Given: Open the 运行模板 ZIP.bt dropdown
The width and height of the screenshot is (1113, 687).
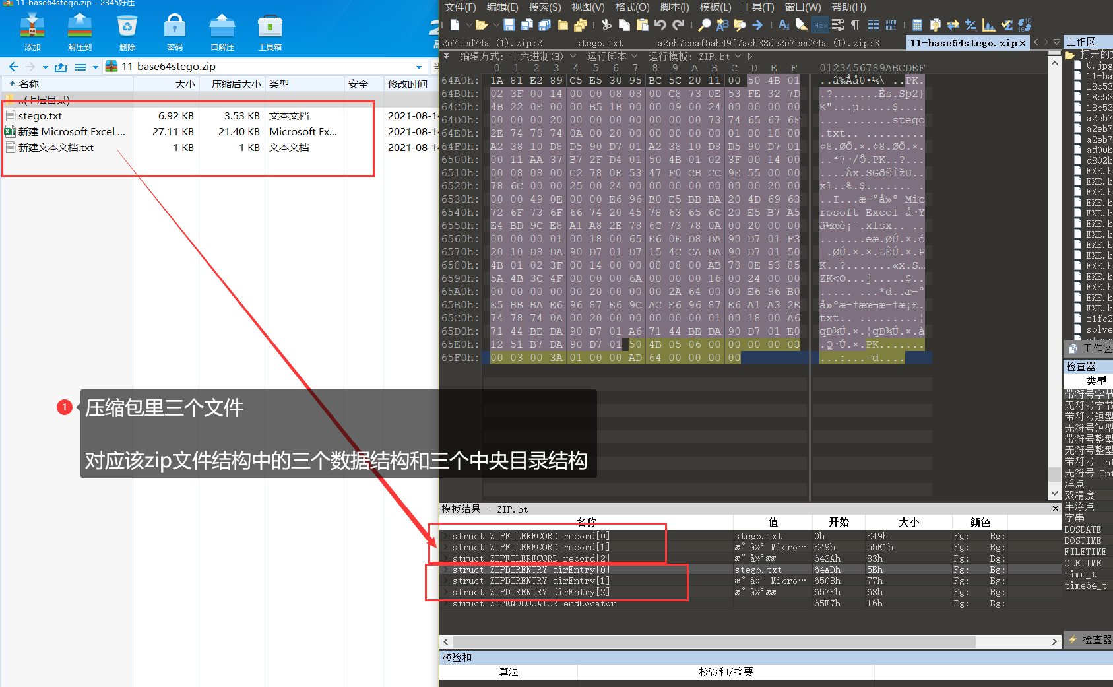Looking at the screenshot, I should click(x=738, y=56).
